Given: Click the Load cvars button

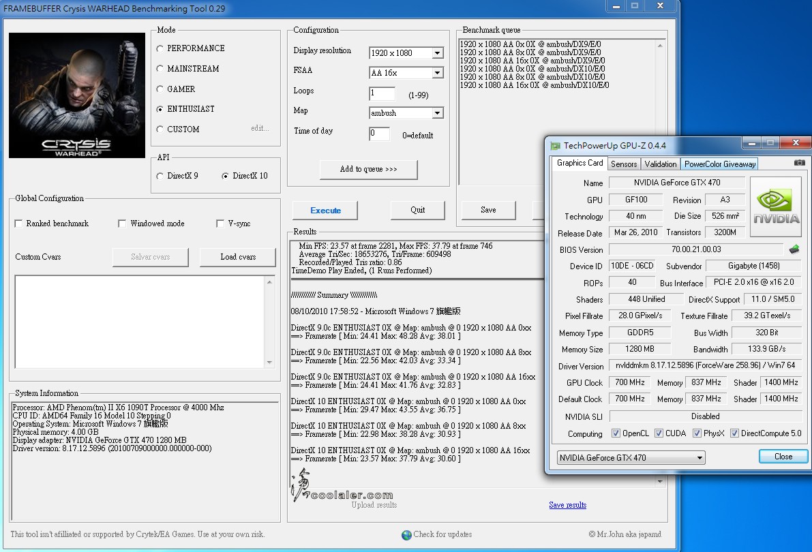Looking at the screenshot, I should click(x=238, y=258).
